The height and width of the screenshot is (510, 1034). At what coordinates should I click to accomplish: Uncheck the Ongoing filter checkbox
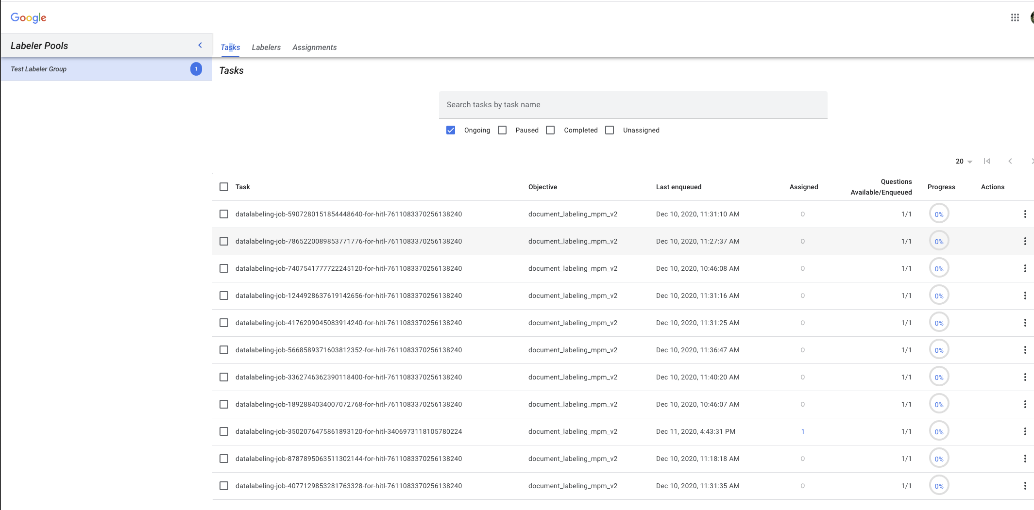click(x=451, y=130)
